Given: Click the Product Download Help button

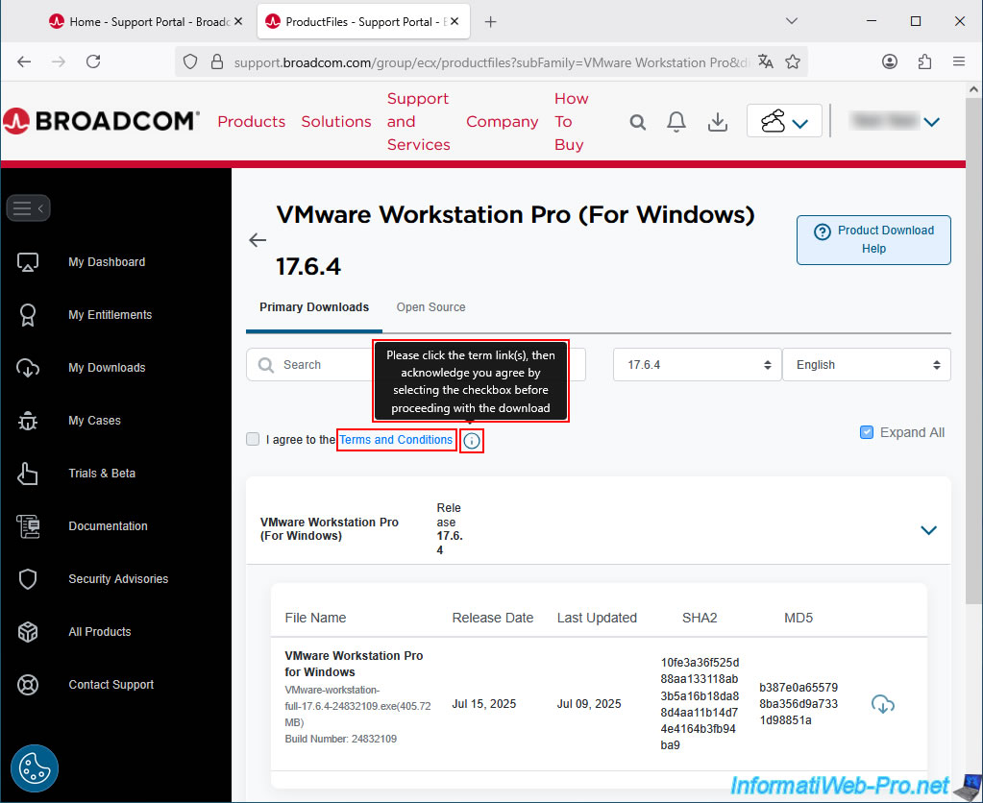Looking at the screenshot, I should pyautogui.click(x=872, y=239).
